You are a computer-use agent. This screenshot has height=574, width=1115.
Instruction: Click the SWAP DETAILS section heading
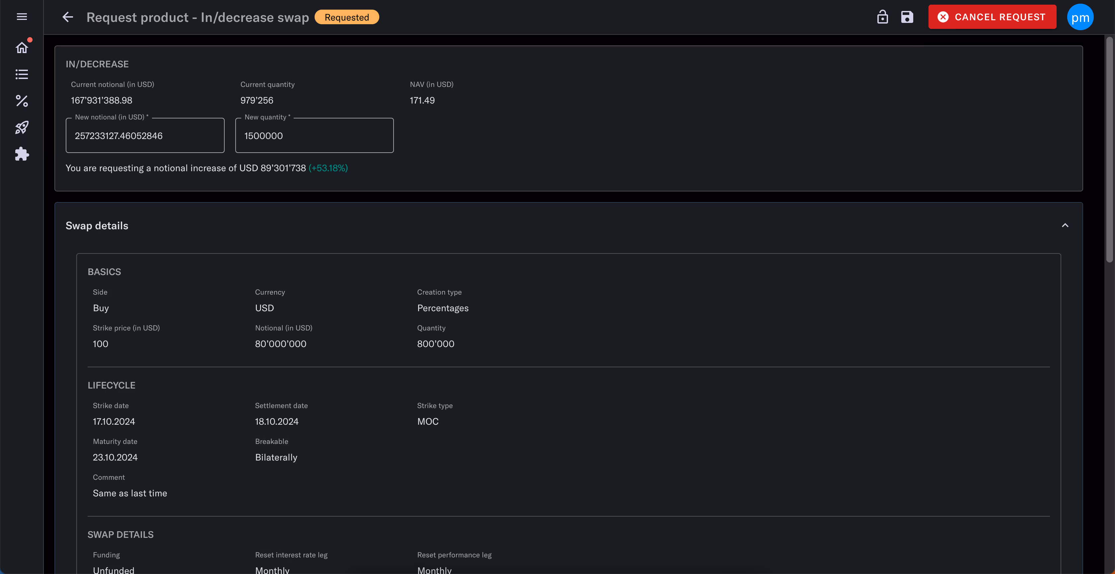[120, 535]
